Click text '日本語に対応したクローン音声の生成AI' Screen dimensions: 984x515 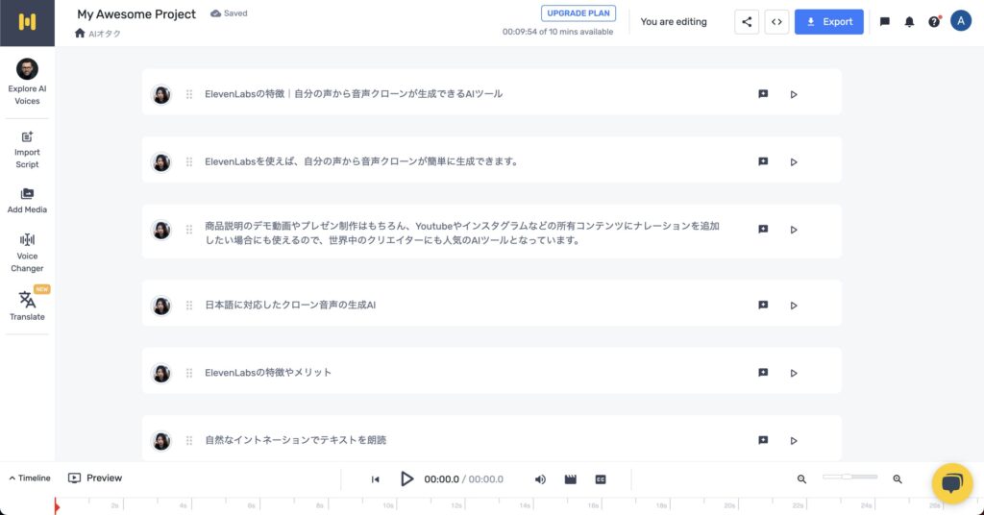click(x=290, y=306)
